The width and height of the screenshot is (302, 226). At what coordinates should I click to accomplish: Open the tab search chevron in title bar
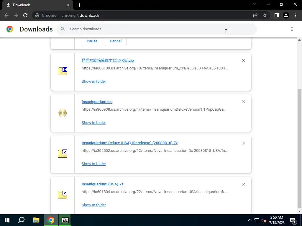[255, 4]
